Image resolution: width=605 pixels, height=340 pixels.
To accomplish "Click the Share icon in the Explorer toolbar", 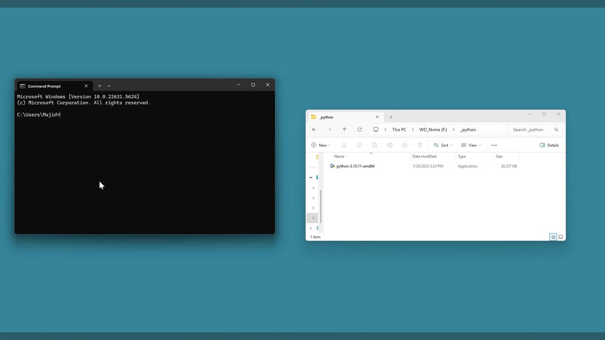I will click(405, 145).
